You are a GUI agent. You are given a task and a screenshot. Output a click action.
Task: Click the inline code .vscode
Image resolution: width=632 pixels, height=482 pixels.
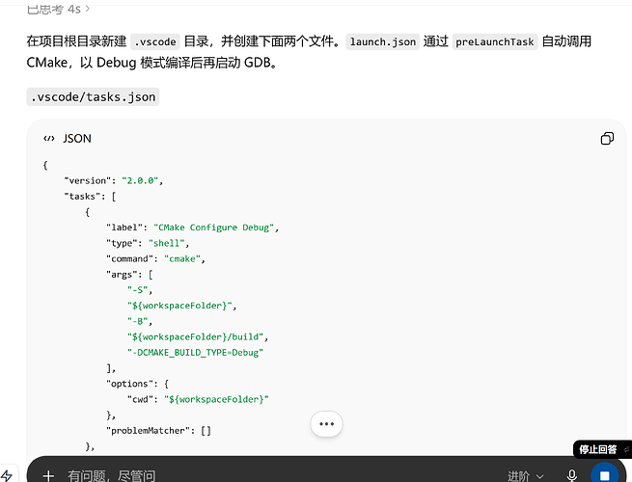155,41
